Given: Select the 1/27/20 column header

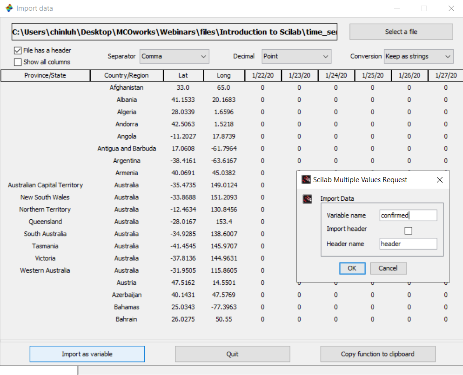Looking at the screenshot, I should pos(446,75).
